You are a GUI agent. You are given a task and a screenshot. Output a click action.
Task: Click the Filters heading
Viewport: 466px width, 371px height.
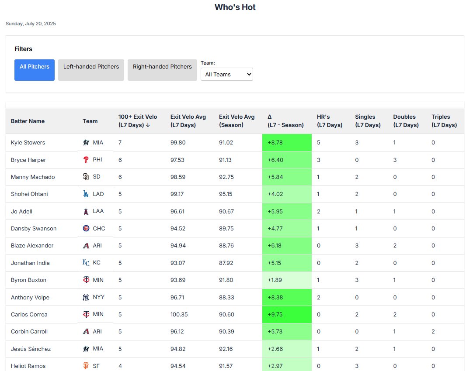pyautogui.click(x=23, y=49)
